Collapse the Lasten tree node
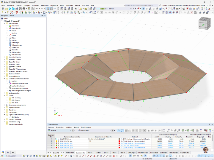The width and height of the screenshot is (214, 160). (4, 95)
